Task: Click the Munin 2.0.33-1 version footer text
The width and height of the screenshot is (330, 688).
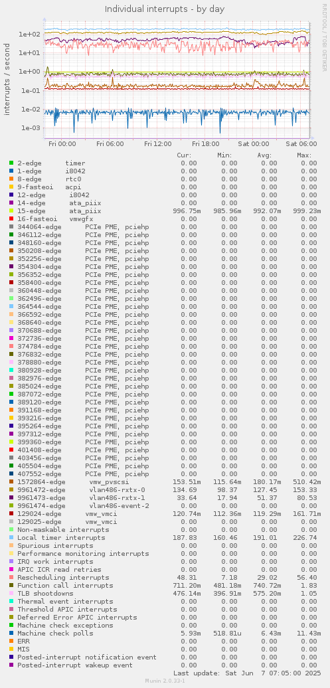Action: [165, 681]
